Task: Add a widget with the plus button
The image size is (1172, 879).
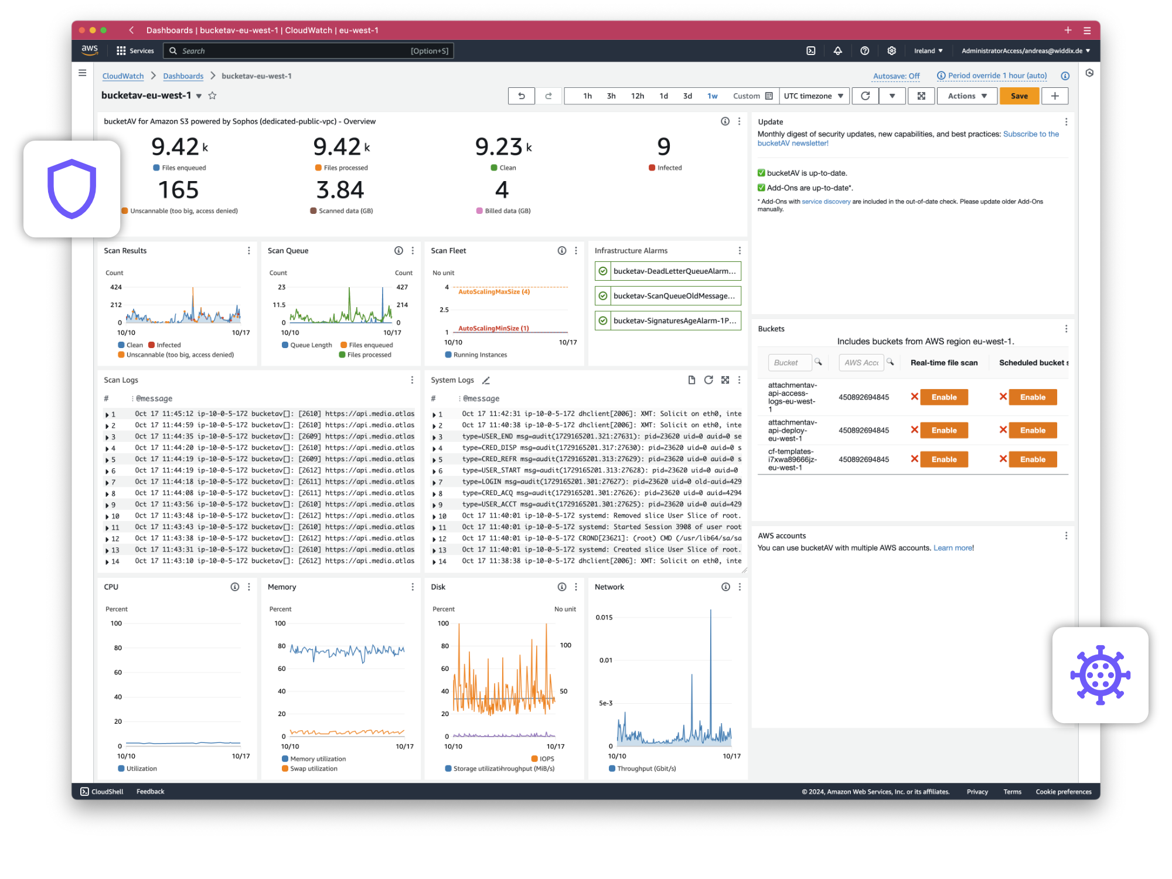Action: [x=1055, y=96]
